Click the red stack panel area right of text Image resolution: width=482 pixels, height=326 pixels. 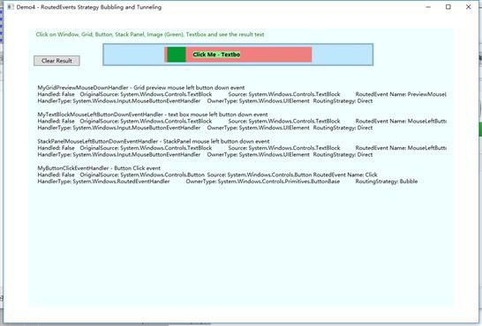click(x=275, y=55)
